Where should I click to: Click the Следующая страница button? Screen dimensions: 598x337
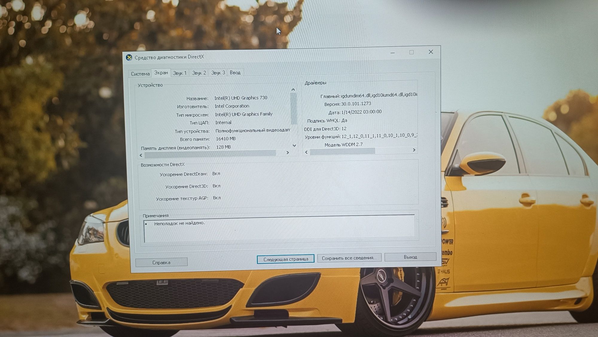286,259
